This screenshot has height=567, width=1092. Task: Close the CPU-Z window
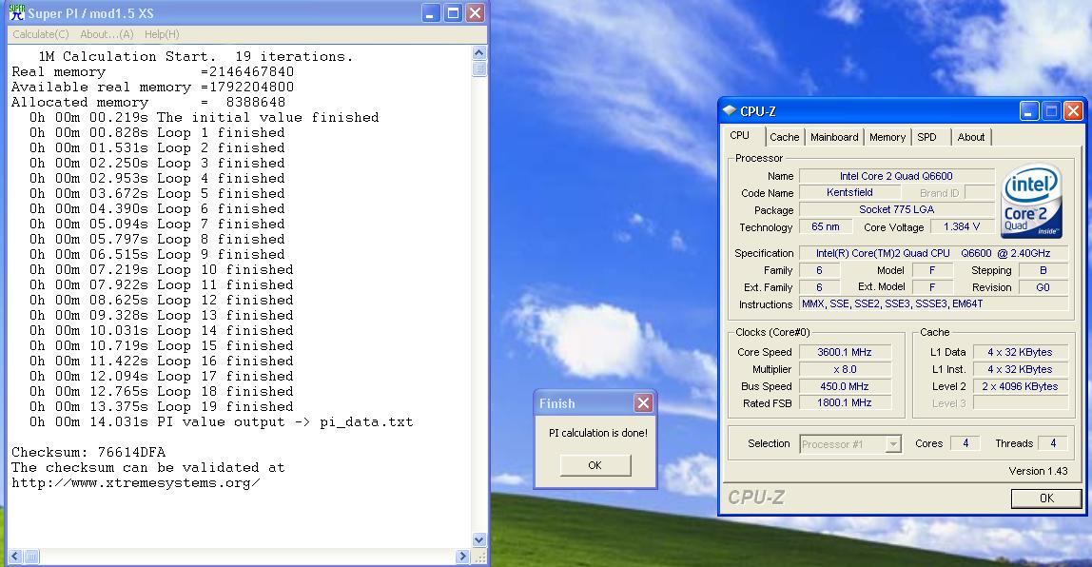coord(1073,110)
